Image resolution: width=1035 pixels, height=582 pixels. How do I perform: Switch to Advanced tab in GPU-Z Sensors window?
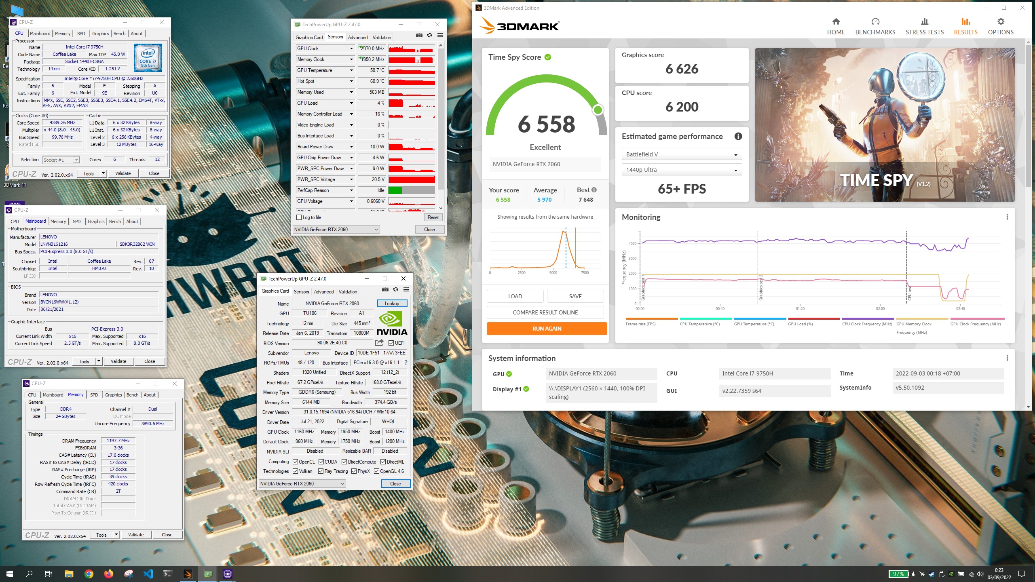[358, 37]
